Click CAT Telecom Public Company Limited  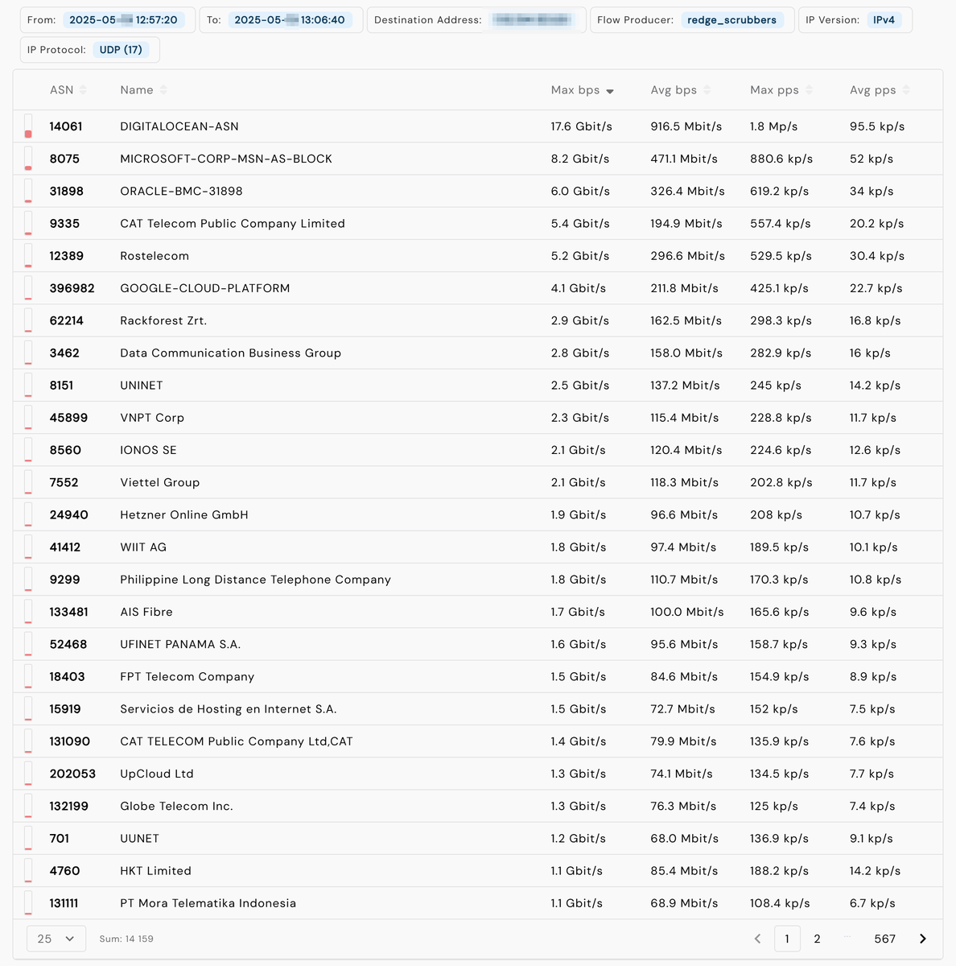coord(233,224)
